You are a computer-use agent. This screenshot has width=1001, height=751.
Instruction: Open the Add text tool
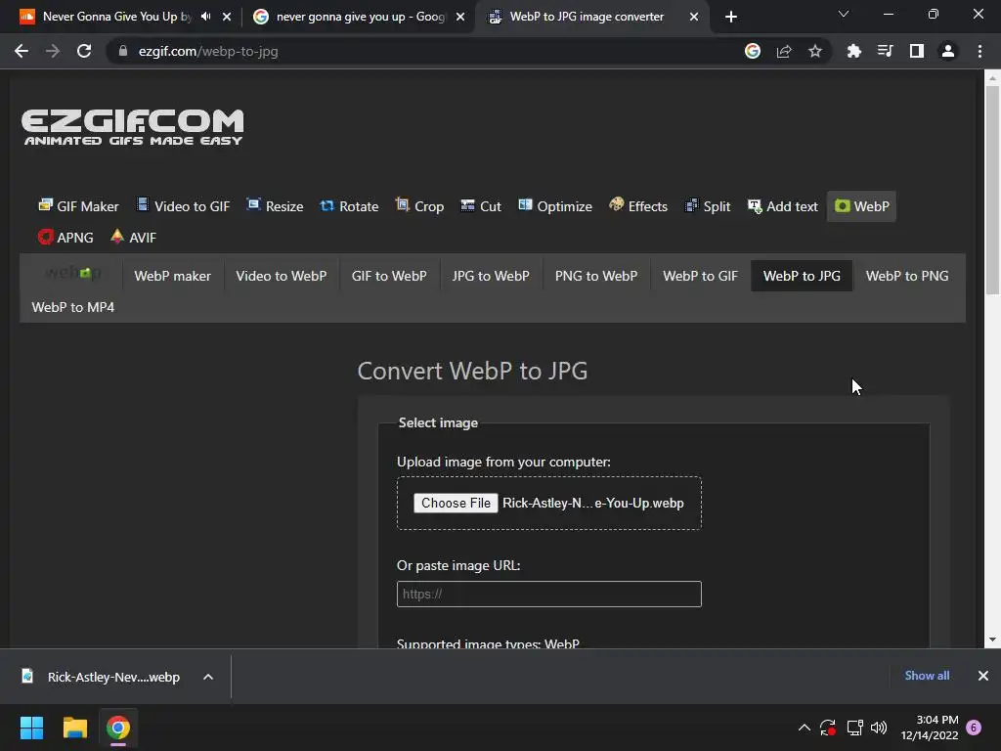click(x=783, y=206)
